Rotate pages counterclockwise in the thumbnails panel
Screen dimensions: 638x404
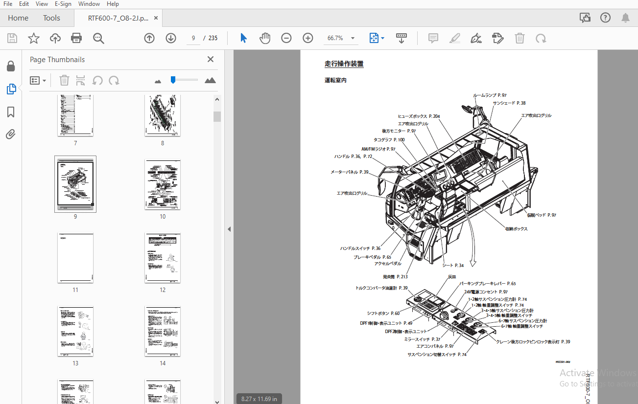pyautogui.click(x=97, y=80)
